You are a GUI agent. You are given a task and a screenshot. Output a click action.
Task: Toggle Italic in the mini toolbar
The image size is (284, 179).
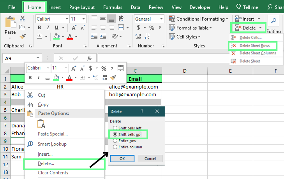coord(39,78)
